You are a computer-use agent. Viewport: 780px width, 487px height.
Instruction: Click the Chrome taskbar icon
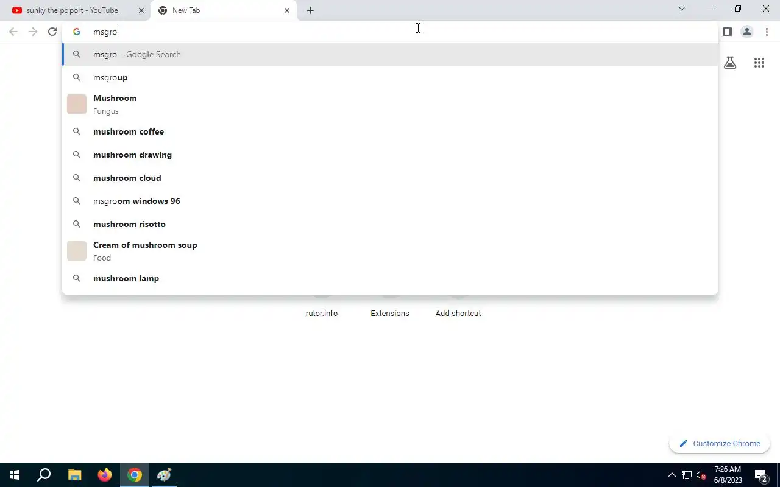135,475
